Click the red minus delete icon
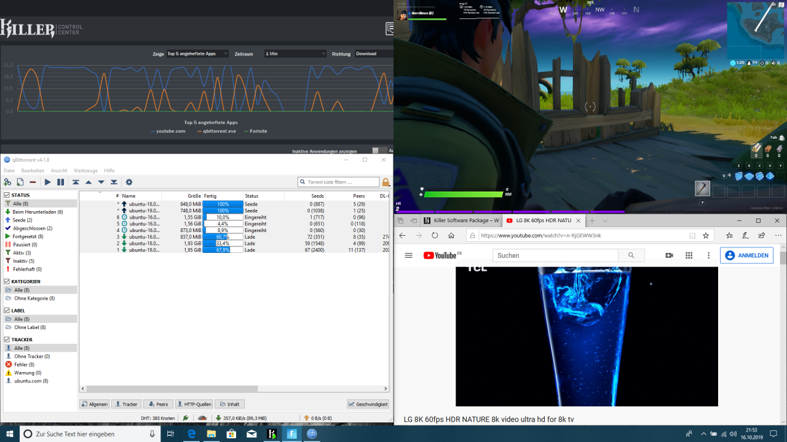 click(33, 182)
